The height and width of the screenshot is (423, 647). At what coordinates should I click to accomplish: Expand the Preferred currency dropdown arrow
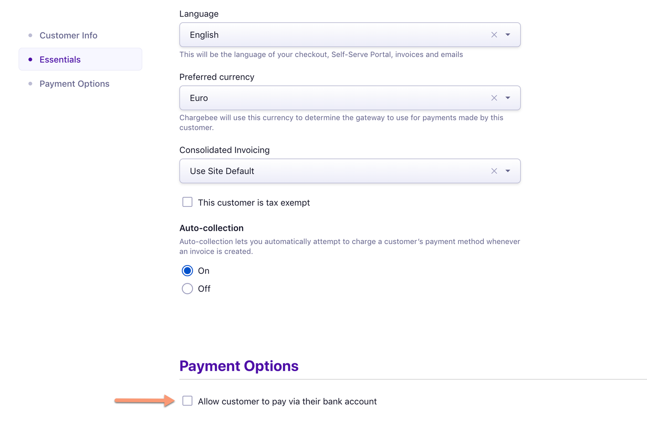point(508,98)
